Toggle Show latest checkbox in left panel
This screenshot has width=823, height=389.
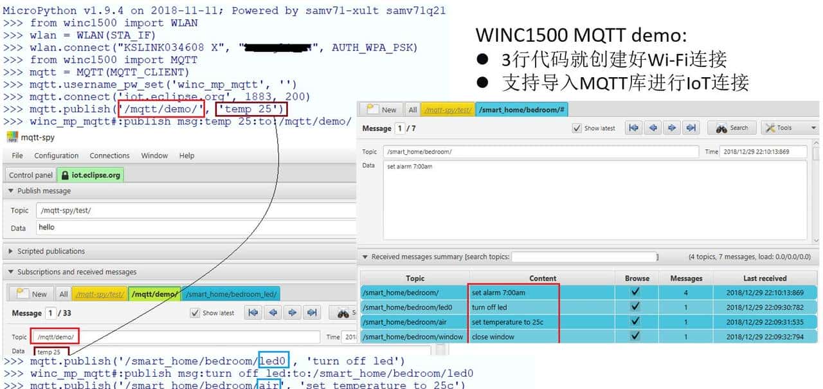195,313
